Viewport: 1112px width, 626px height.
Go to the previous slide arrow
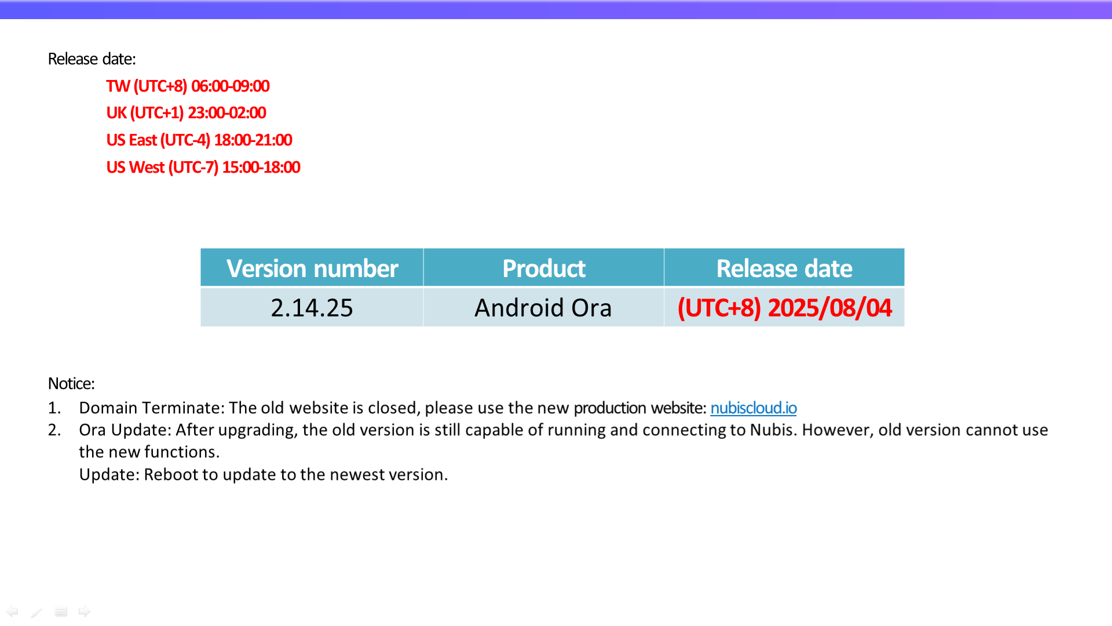point(12,612)
